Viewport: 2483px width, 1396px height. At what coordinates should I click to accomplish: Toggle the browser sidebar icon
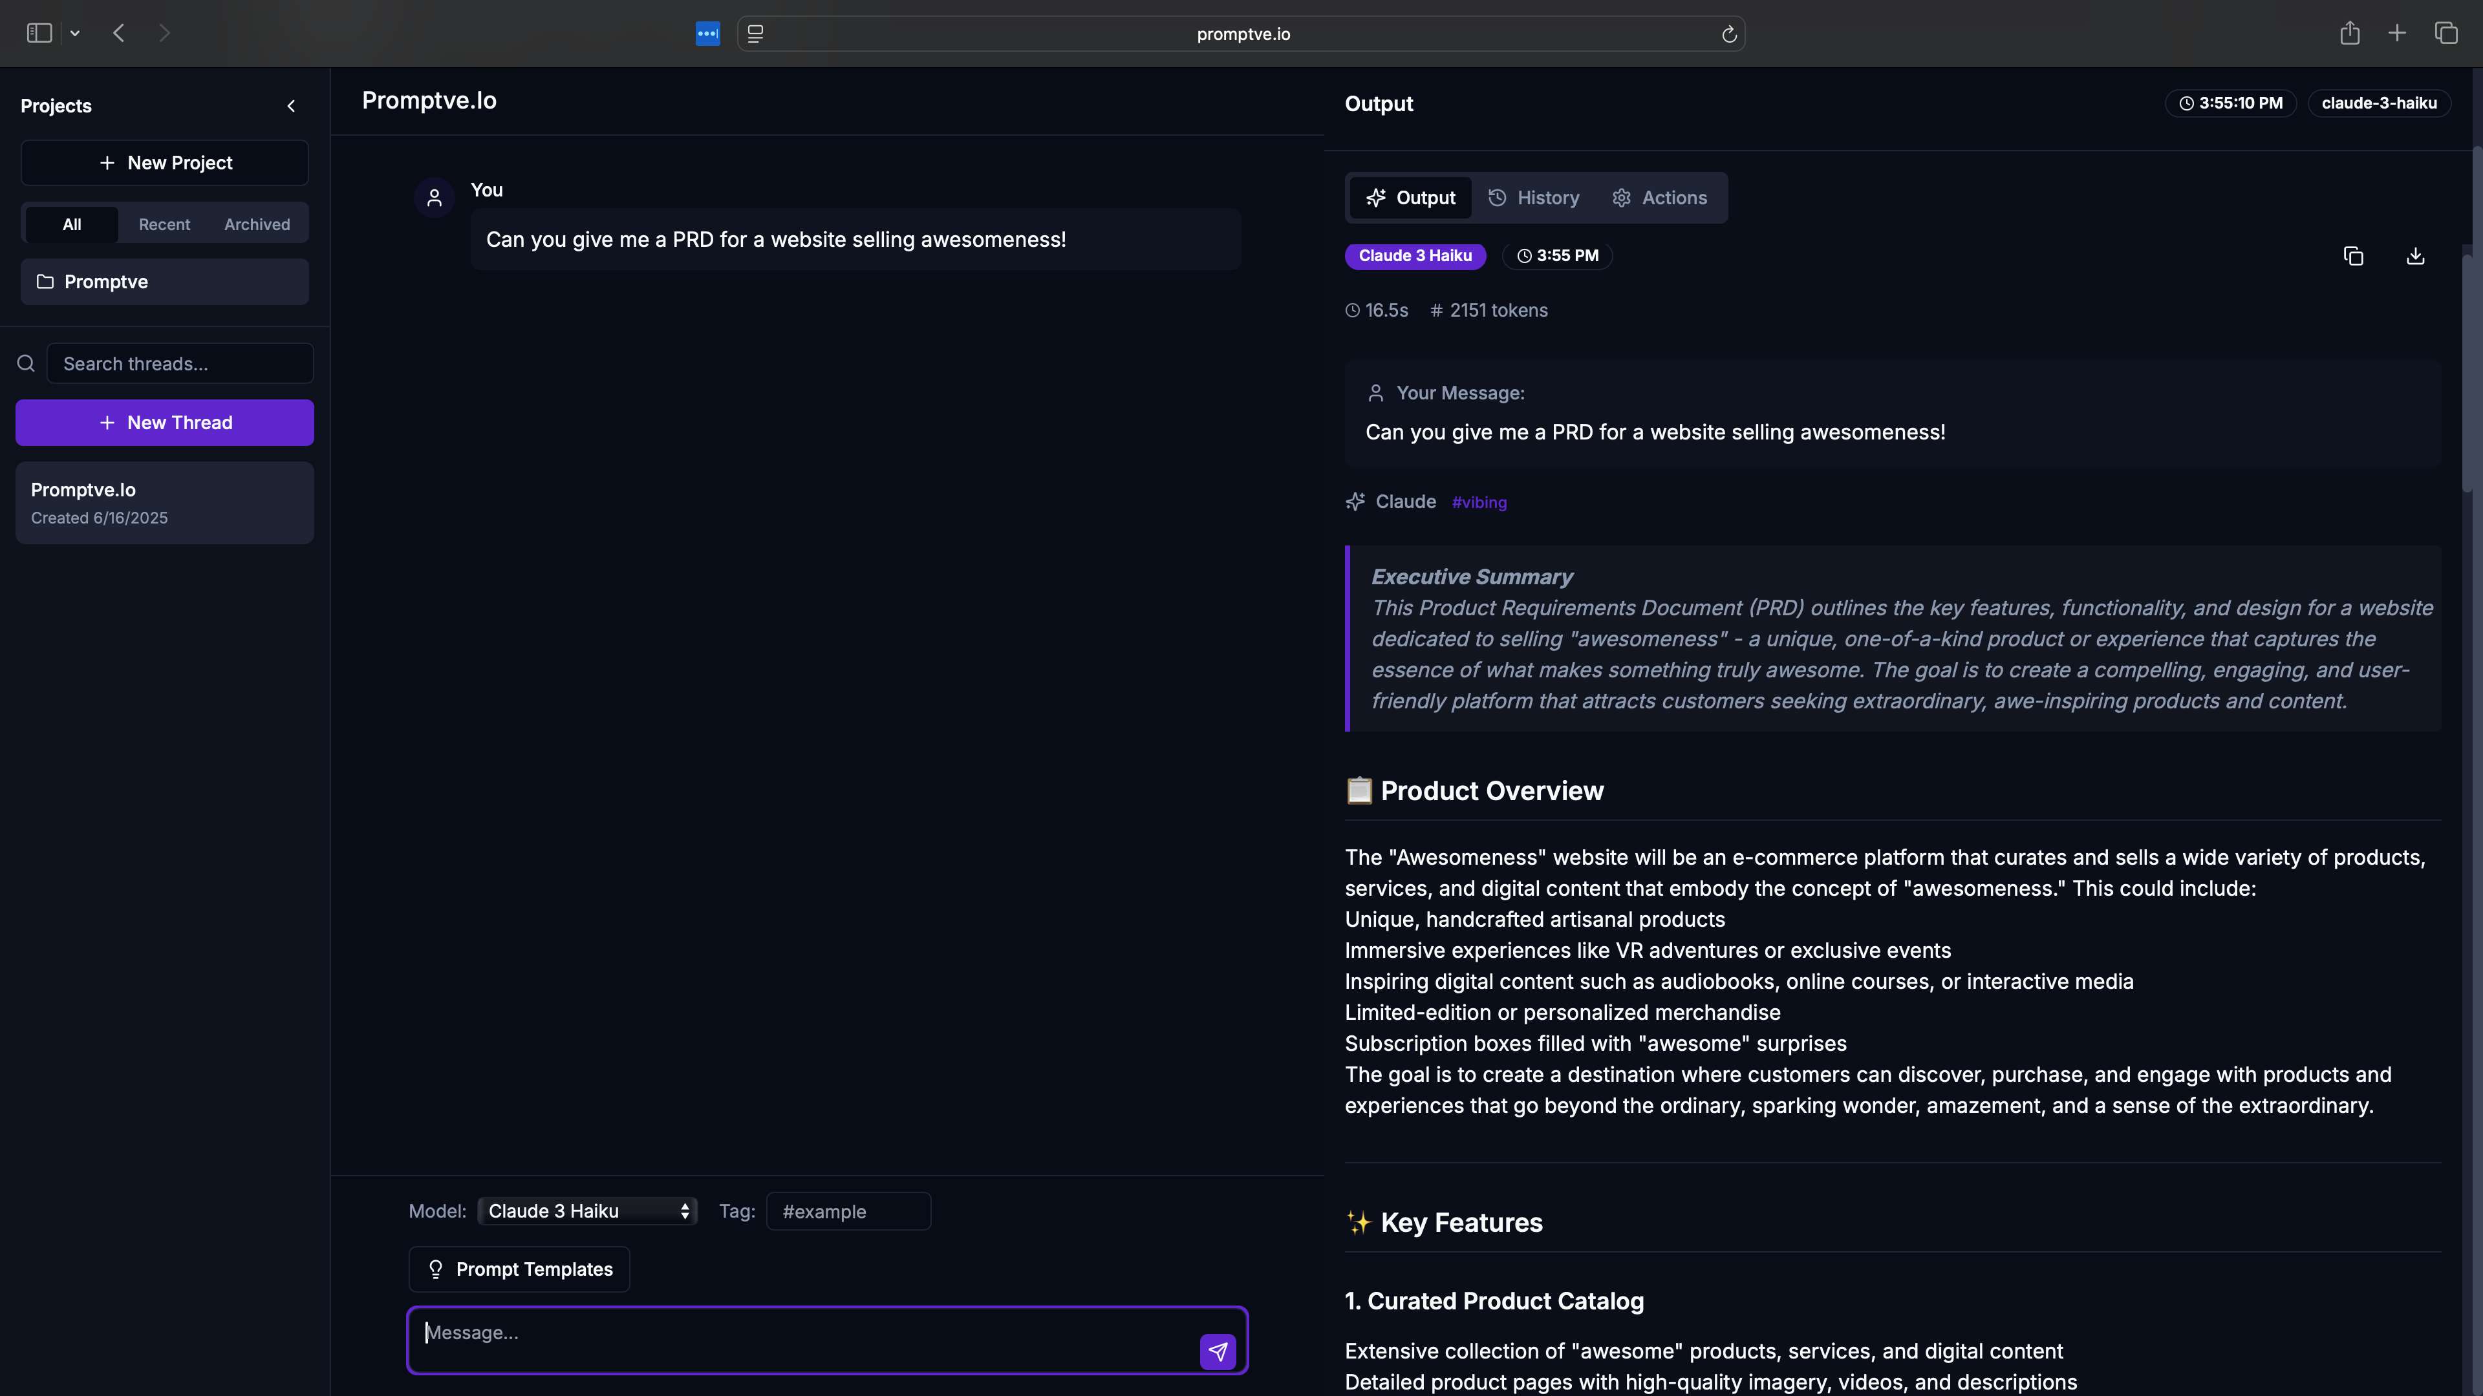tap(39, 34)
